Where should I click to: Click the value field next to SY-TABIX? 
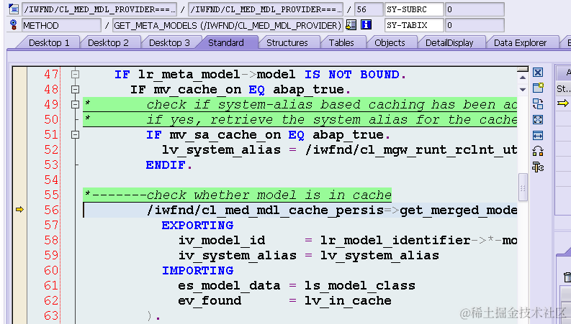(x=475, y=25)
